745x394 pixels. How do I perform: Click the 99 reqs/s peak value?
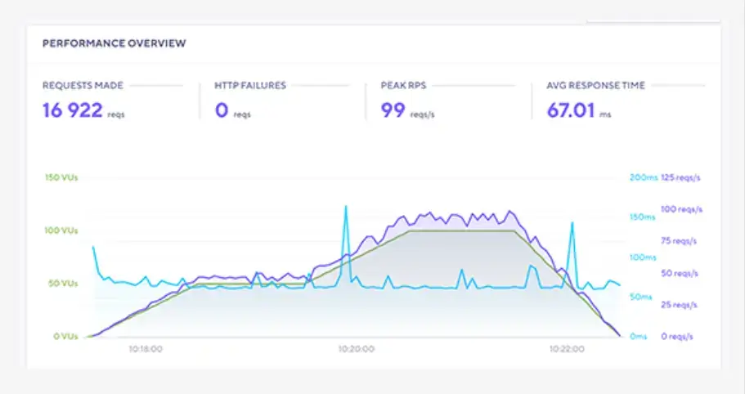coord(393,110)
